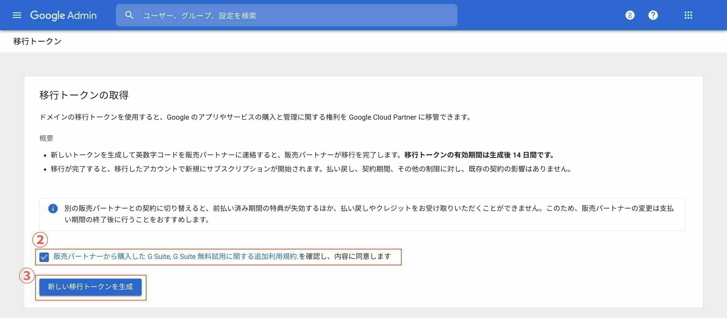The height and width of the screenshot is (318, 727).
Task: Click the Google Admin logo
Action: [63, 15]
